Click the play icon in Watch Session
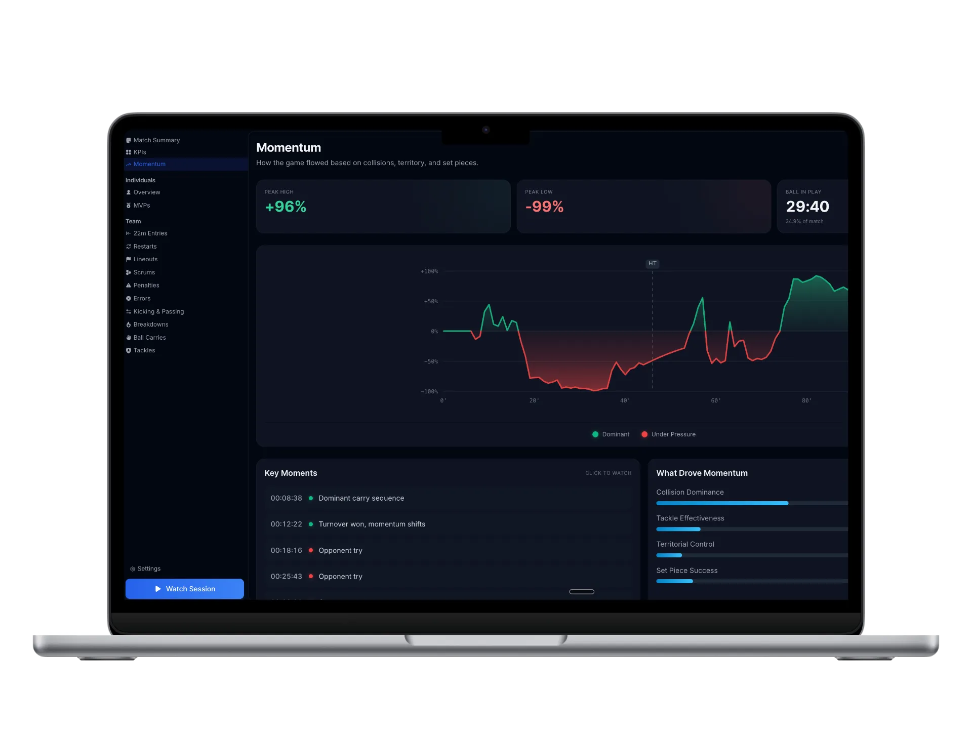Screen dimensions: 972x729 tap(158, 589)
